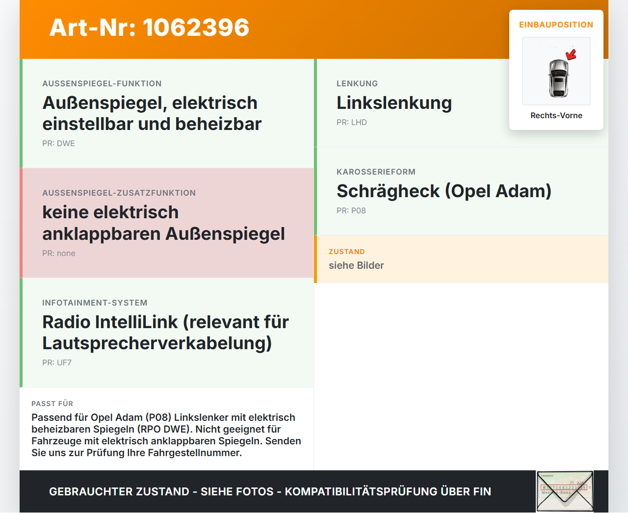
Task: Click the car position thumbnail image
Action: click(556, 71)
